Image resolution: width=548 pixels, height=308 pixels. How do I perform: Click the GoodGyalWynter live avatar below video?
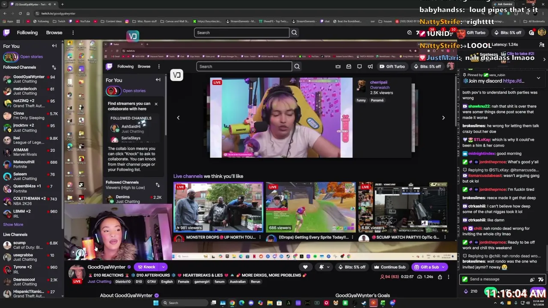(x=77, y=273)
